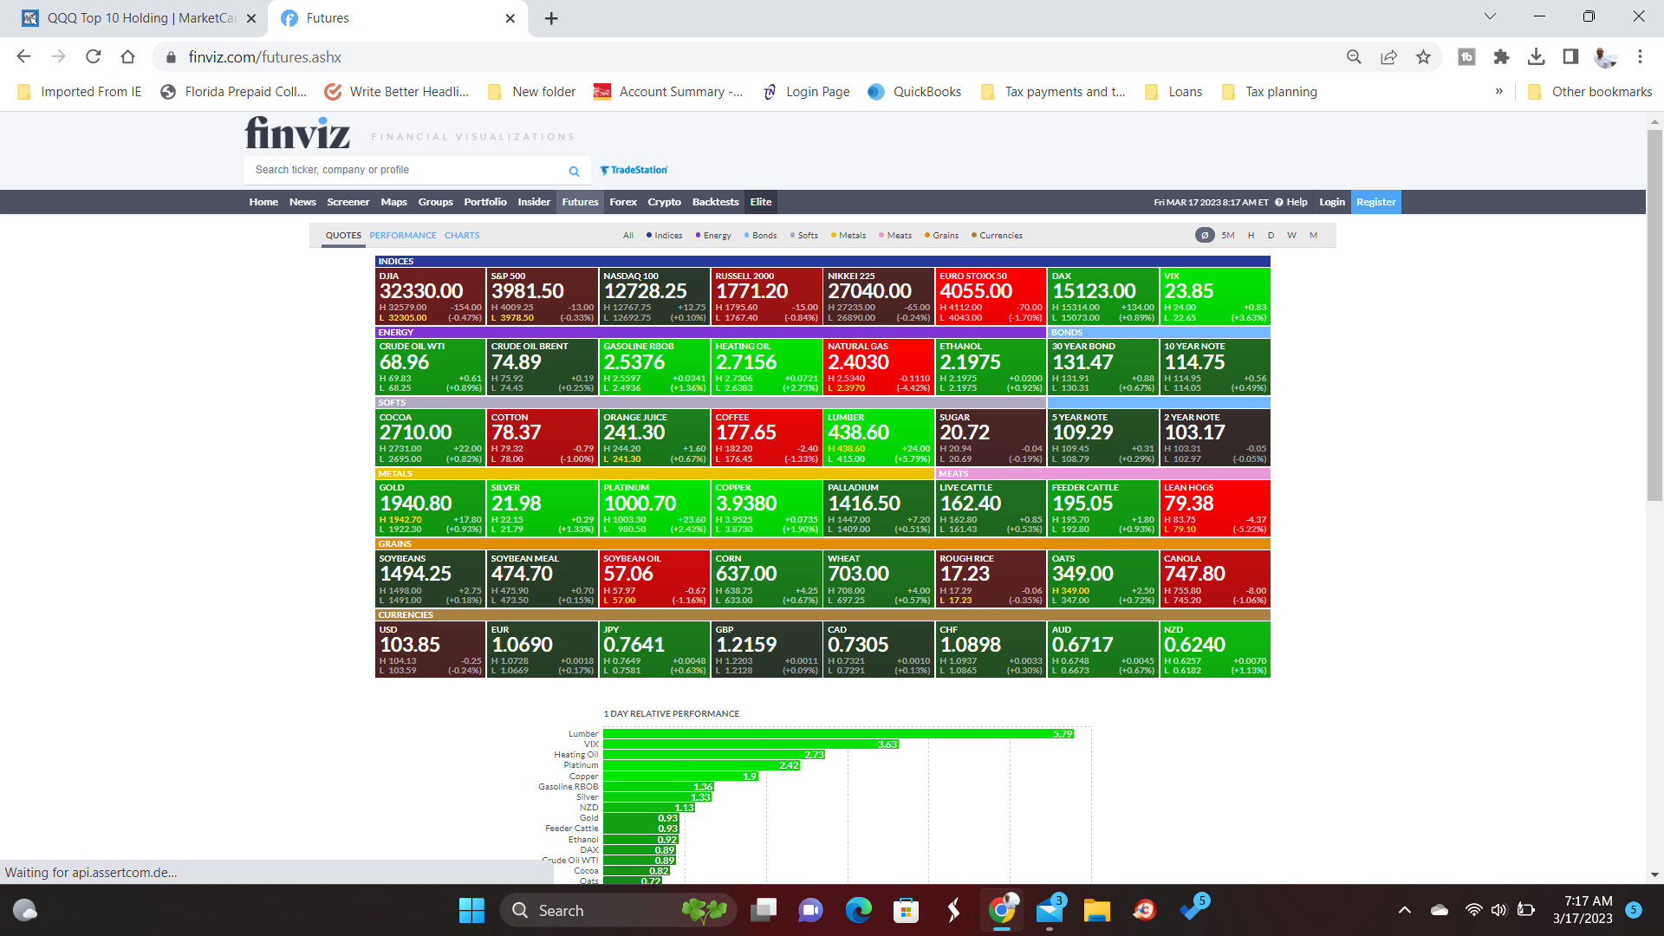Open the Login Page bookmark

coord(806,91)
